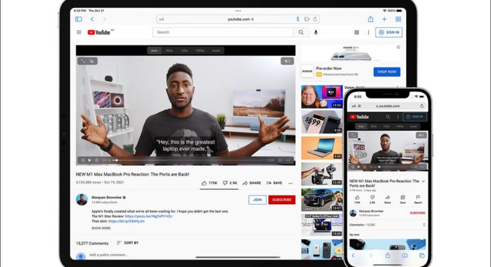491x267 pixels.
Task: Open the Sort By comments dropdown
Action: [x=127, y=243]
